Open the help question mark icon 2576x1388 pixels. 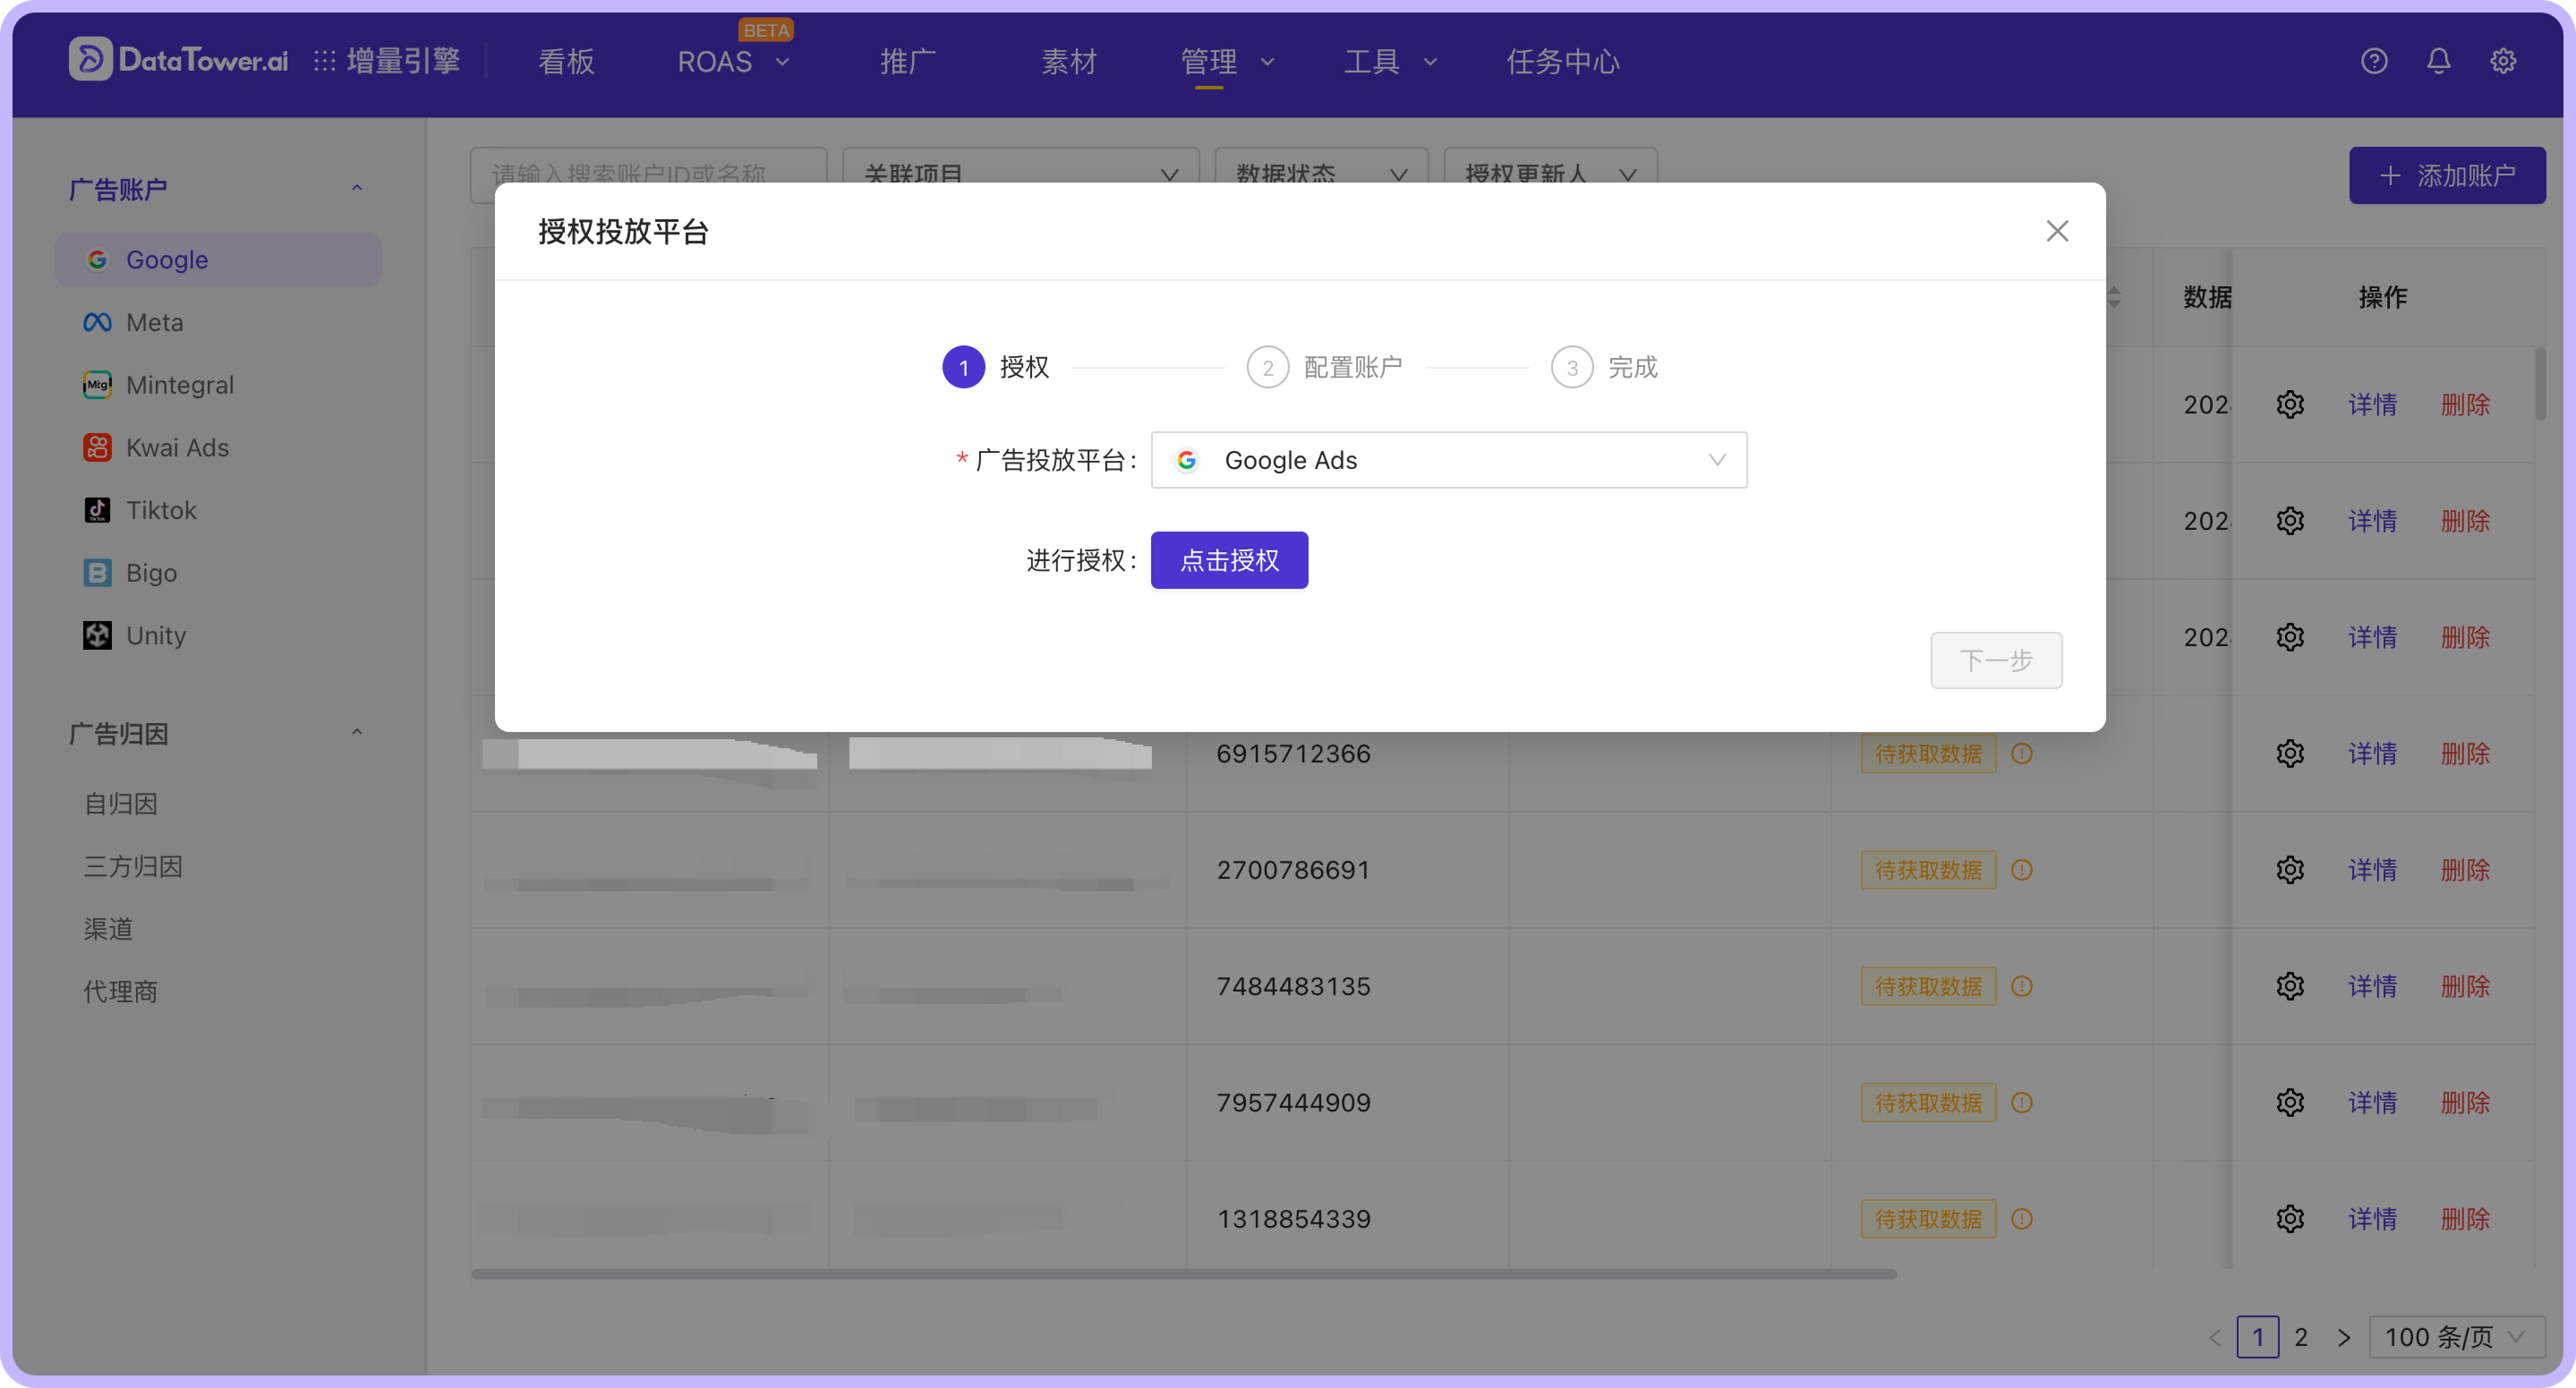(2374, 61)
